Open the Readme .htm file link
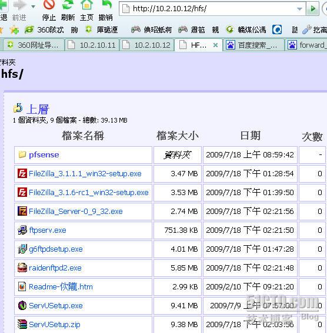 pyautogui.click(x=61, y=286)
